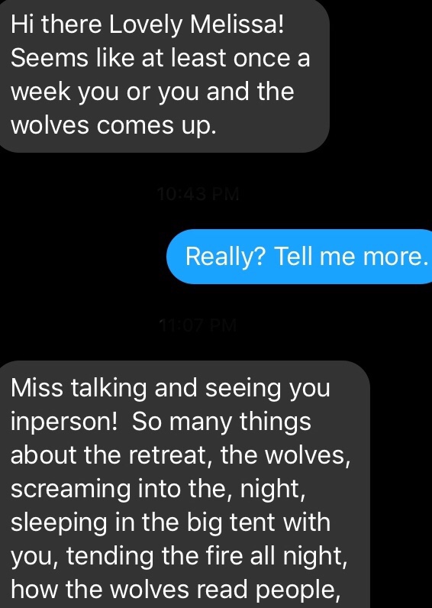
Task: Select the 'how the wolves read people,' line
Action: [x=175, y=590]
